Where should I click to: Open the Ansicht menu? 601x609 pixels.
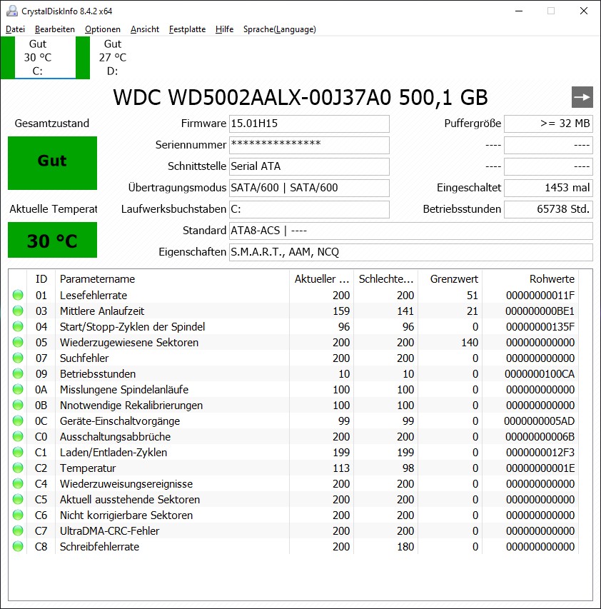pos(145,29)
